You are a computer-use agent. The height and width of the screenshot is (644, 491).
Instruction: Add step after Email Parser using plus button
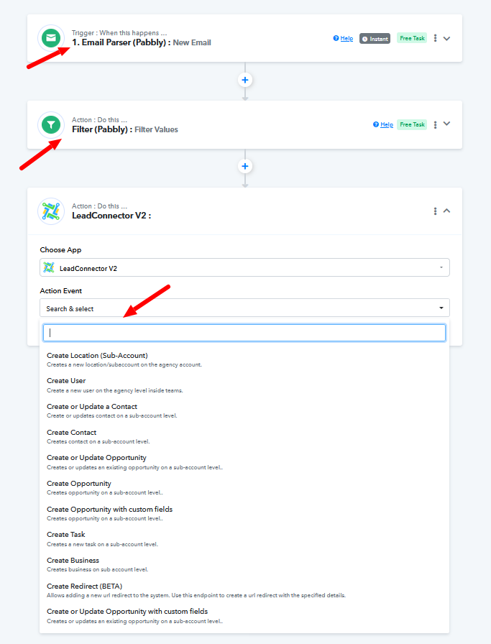click(245, 80)
